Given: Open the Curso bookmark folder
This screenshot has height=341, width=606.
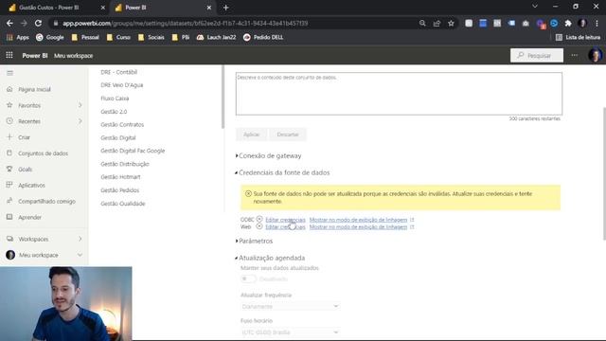Looking at the screenshot, I should [x=118, y=37].
